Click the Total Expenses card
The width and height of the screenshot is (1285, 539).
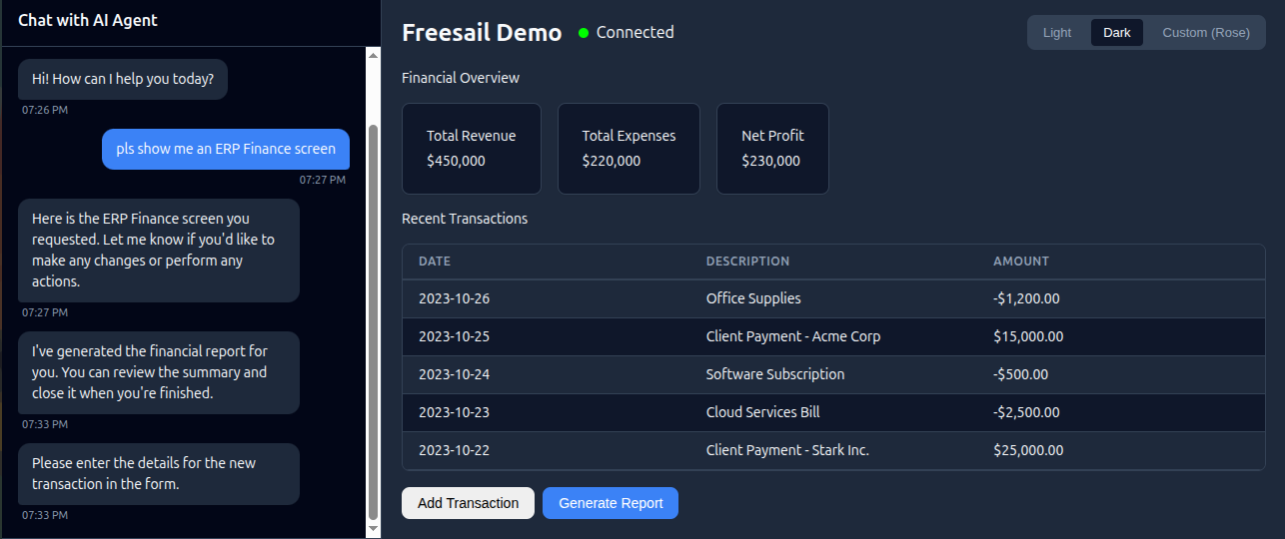click(x=629, y=148)
